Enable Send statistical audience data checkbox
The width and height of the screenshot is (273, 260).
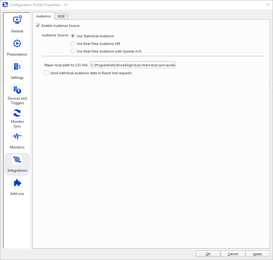(46, 73)
